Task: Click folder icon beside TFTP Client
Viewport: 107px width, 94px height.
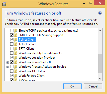Action: [15, 49]
